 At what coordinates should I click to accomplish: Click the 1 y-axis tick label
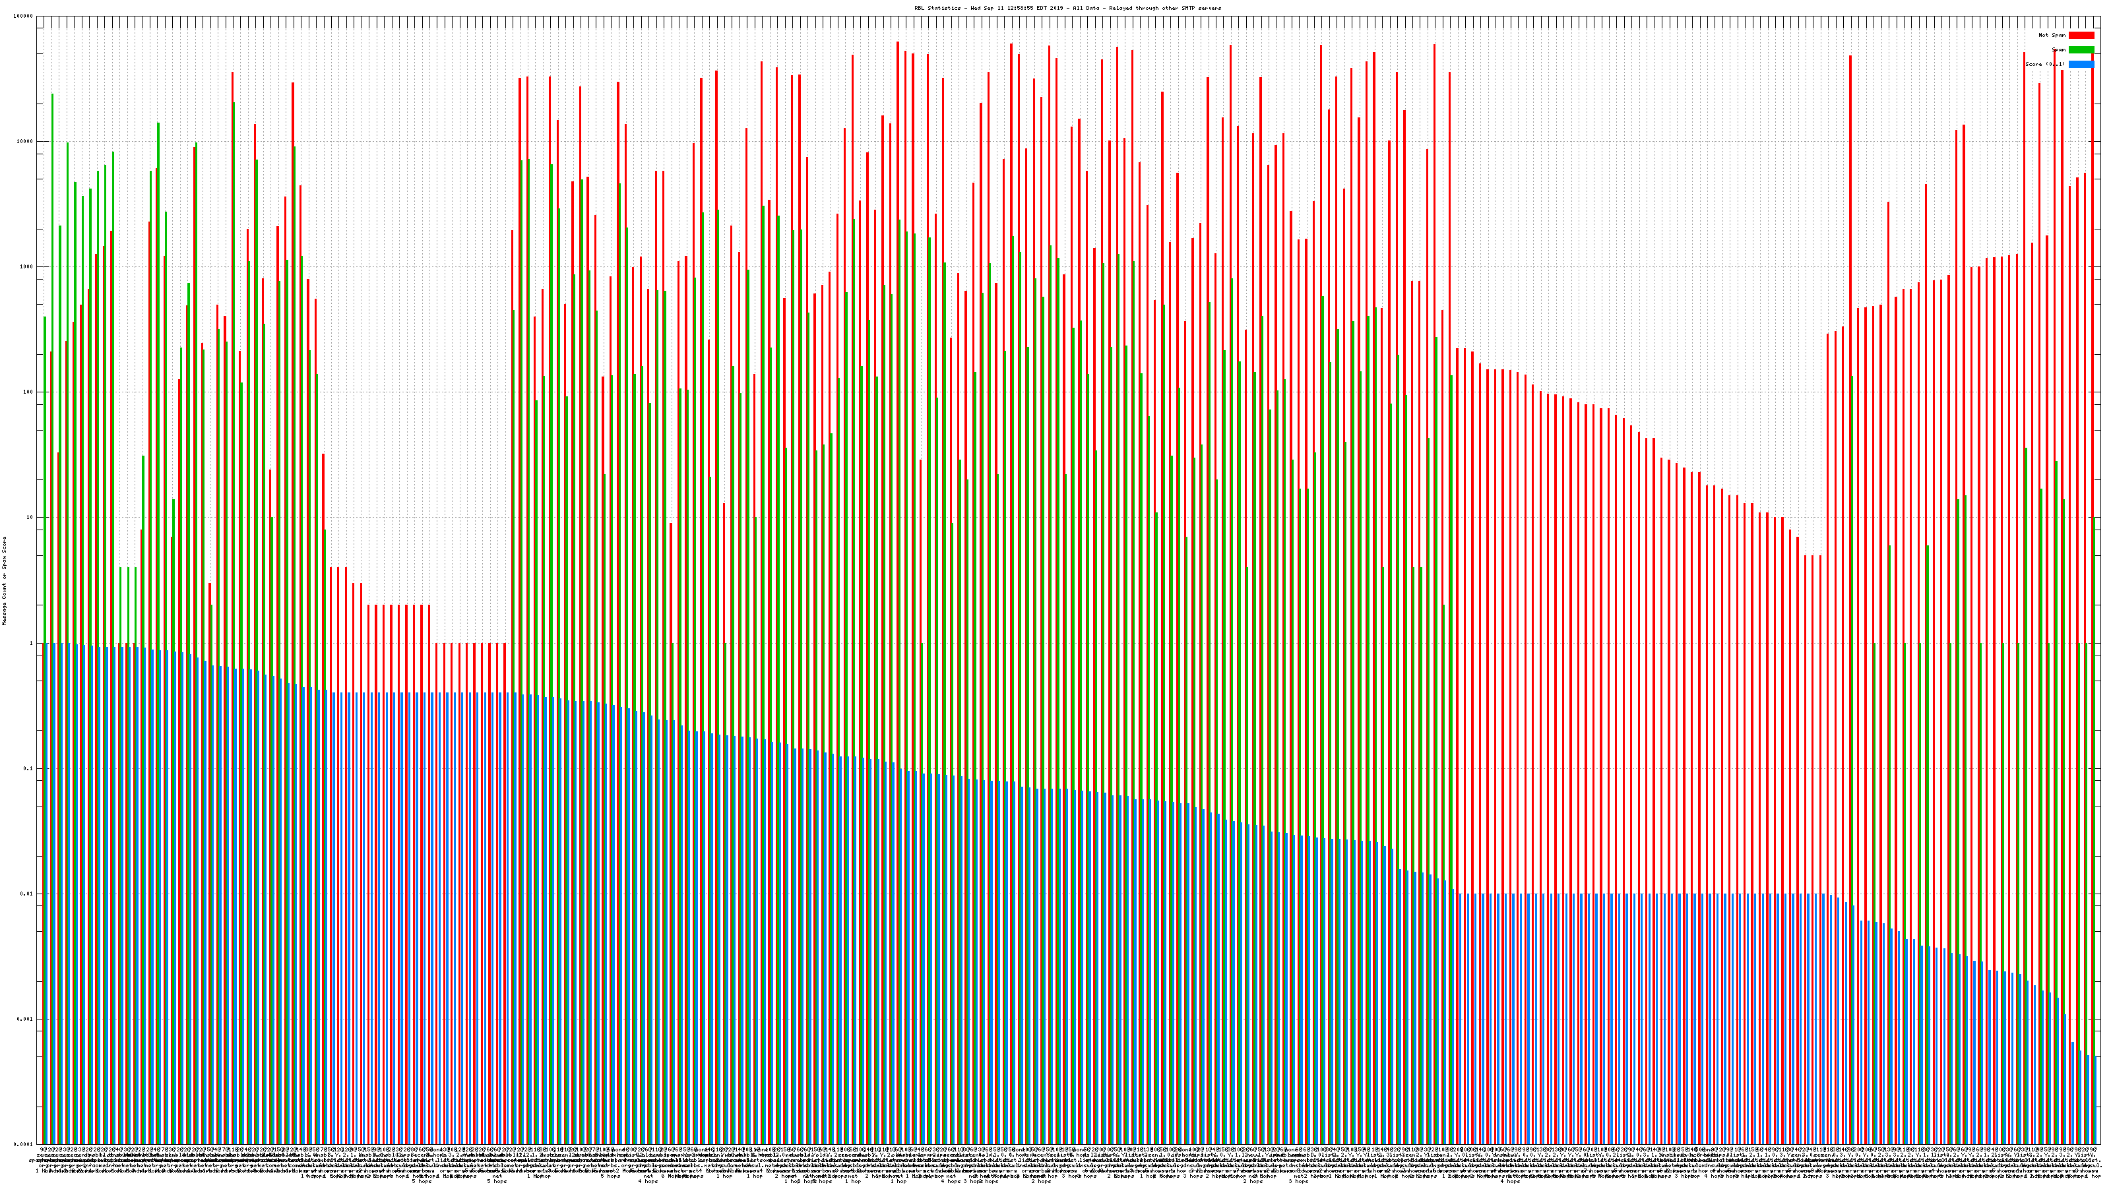[32, 643]
